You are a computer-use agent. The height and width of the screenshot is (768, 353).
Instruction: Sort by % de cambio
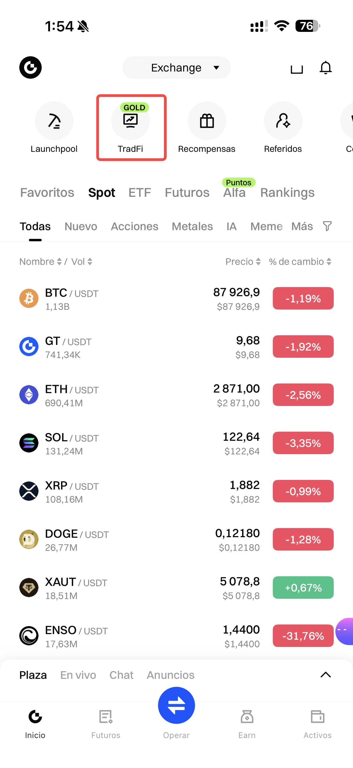(x=300, y=261)
